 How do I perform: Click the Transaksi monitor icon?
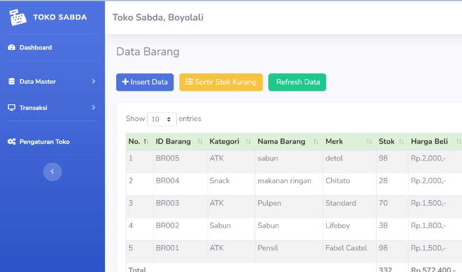pyautogui.click(x=11, y=108)
